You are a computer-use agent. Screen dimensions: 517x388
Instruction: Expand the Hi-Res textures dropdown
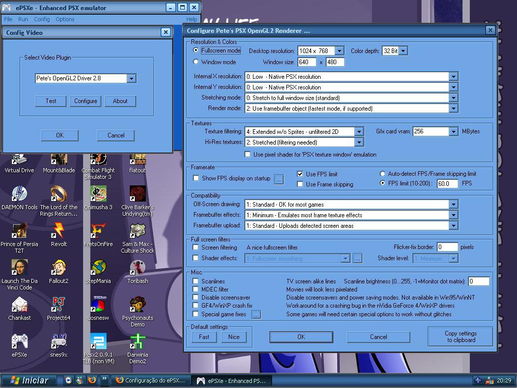[359, 142]
